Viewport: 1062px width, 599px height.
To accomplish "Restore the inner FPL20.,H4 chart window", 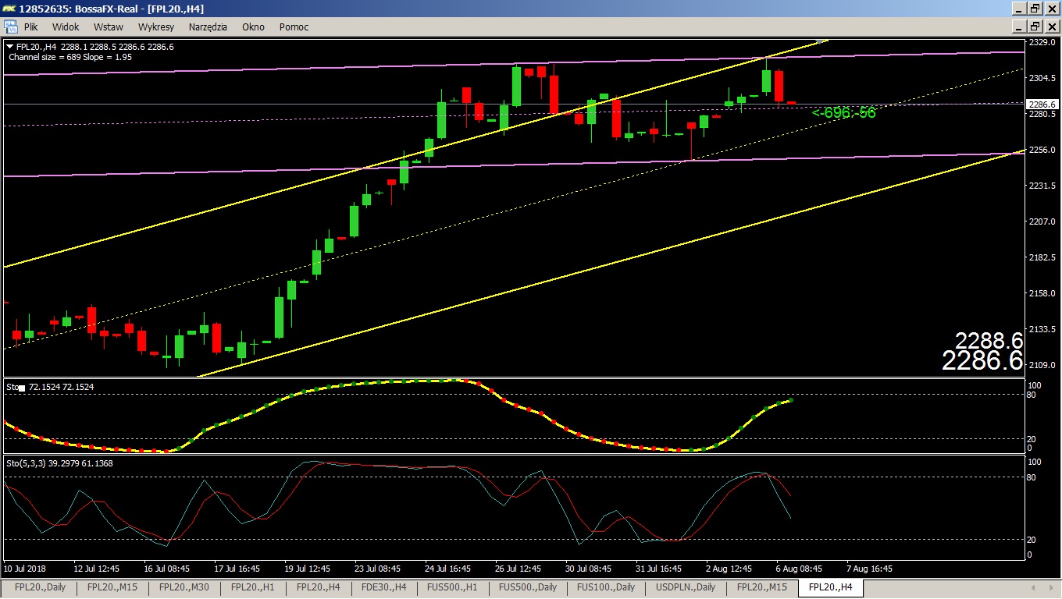I will point(1035,27).
